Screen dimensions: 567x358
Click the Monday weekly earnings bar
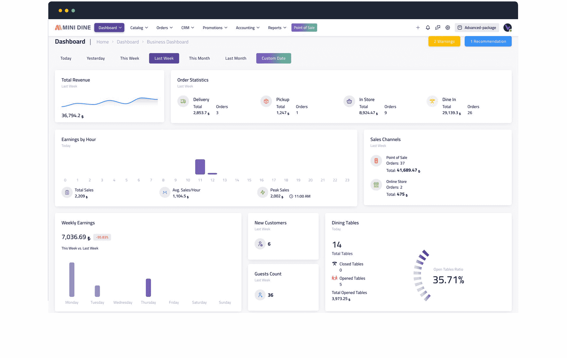pyautogui.click(x=72, y=280)
